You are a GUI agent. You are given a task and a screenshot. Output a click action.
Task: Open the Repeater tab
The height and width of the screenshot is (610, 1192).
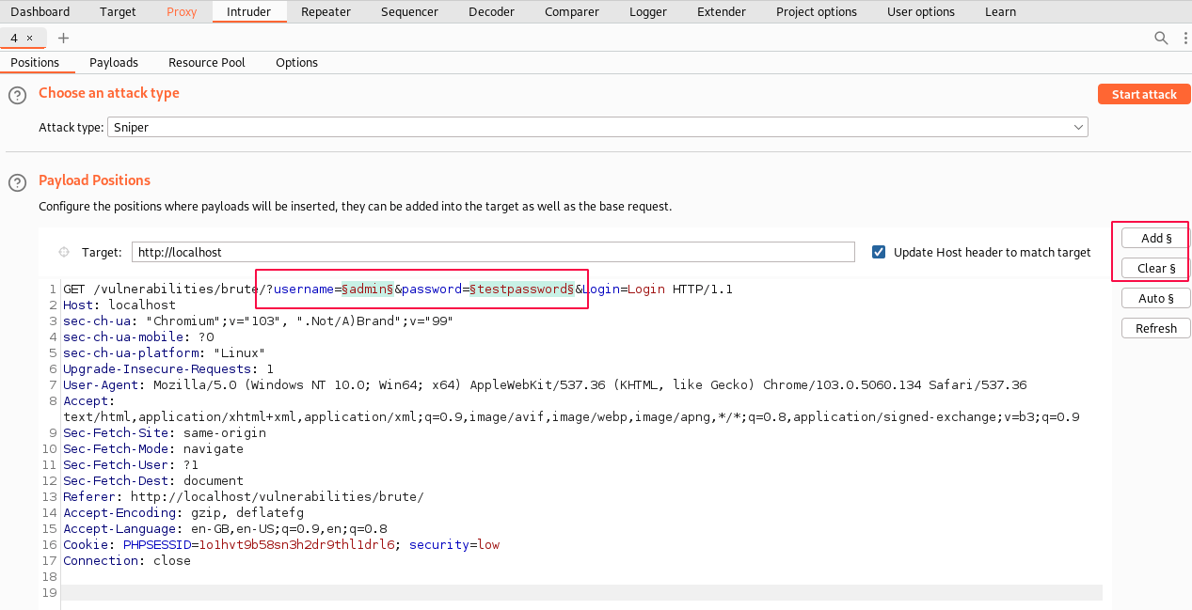pos(326,11)
